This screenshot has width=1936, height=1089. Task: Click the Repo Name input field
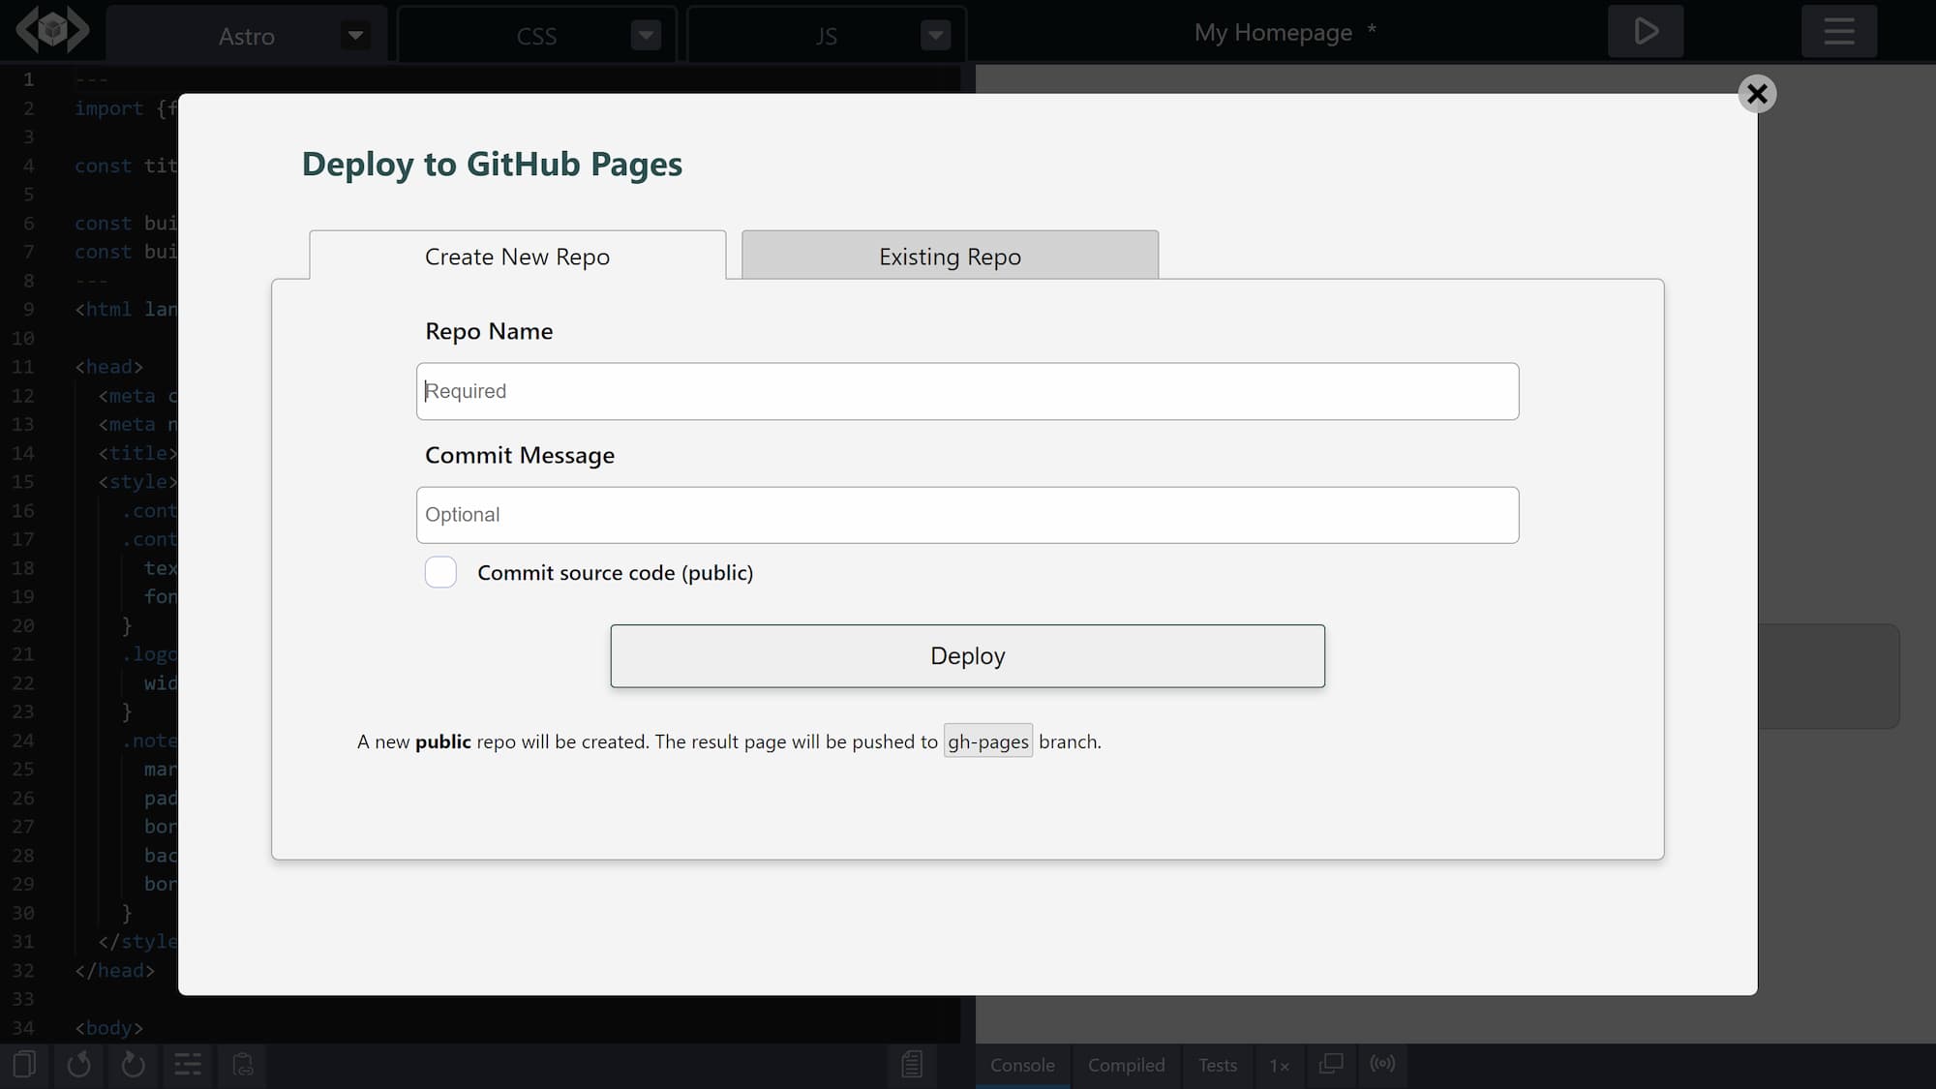[967, 391]
